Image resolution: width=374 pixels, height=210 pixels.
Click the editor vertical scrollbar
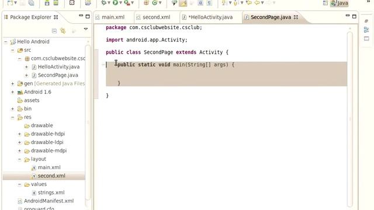[350, 119]
